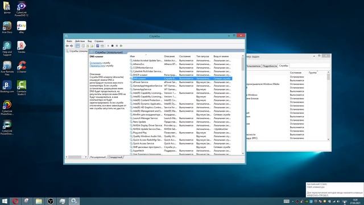Select Службы (локальные) tree node

point(77,51)
